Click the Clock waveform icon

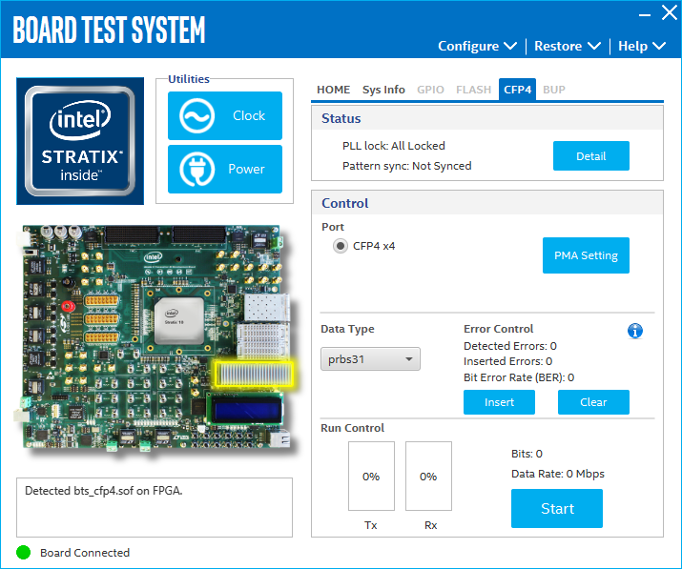195,116
